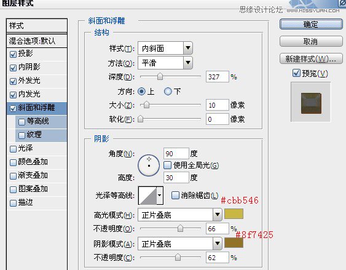Screen dimensions: 346x270
Task: Click the 深度 depth slider handle
Action: [x=160, y=77]
